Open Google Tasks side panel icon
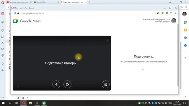 click(x=185, y=38)
